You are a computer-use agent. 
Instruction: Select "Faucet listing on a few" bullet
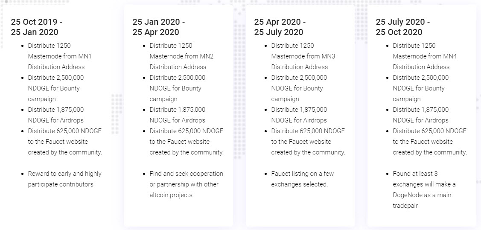pos(303,174)
